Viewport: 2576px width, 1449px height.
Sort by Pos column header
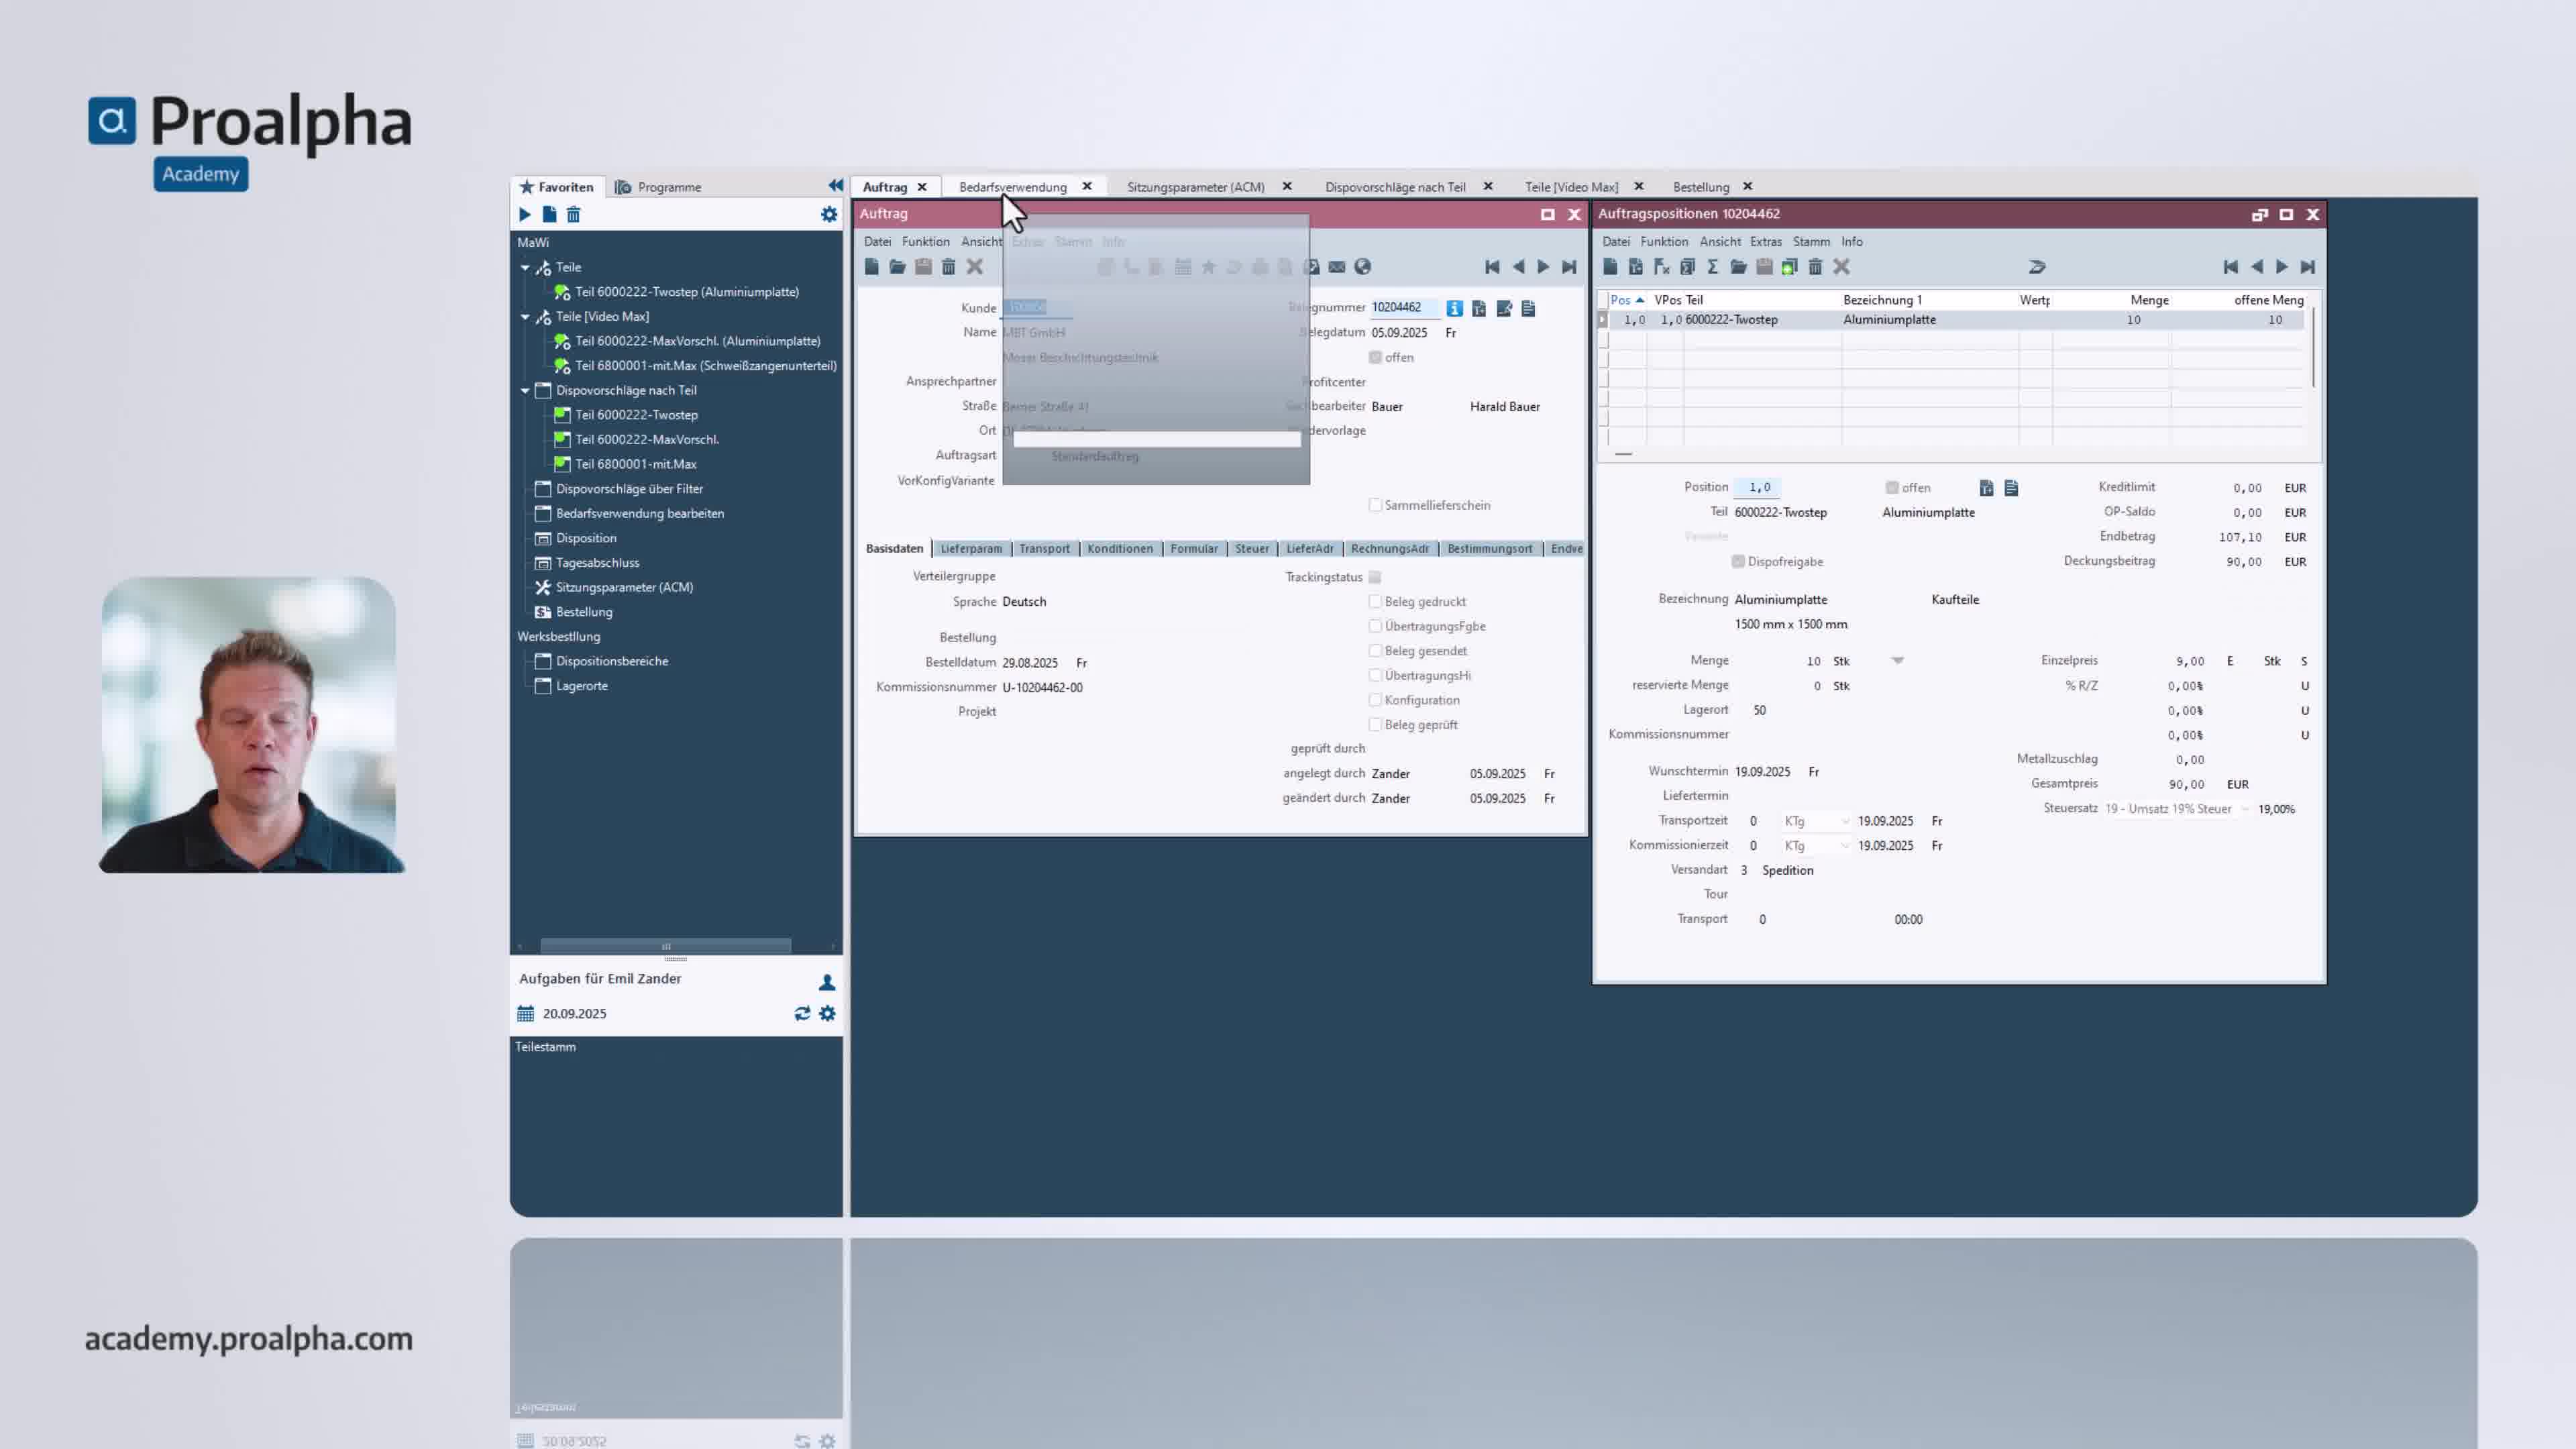tap(1626, 300)
